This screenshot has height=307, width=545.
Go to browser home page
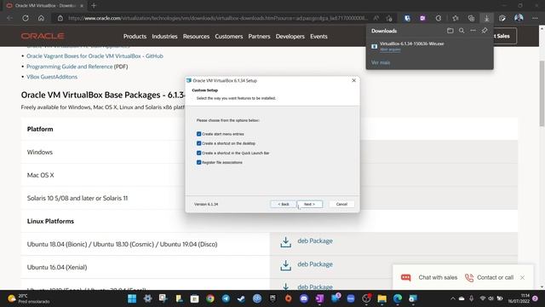tap(41, 18)
